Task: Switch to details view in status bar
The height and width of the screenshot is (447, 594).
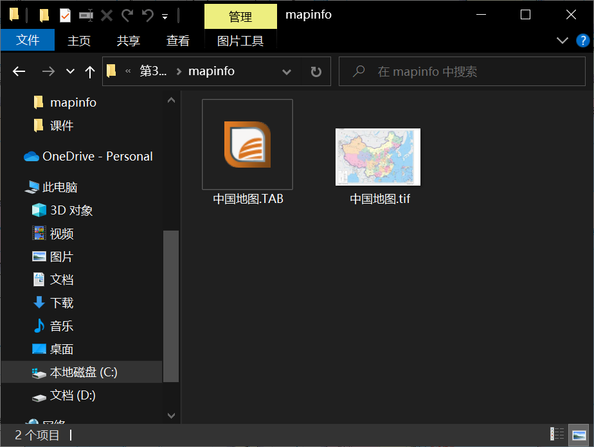Action: click(557, 434)
